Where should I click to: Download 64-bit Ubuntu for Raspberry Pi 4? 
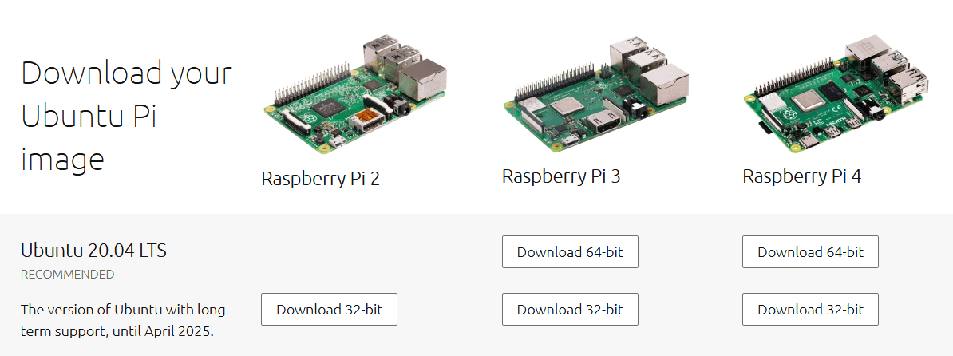coord(810,251)
